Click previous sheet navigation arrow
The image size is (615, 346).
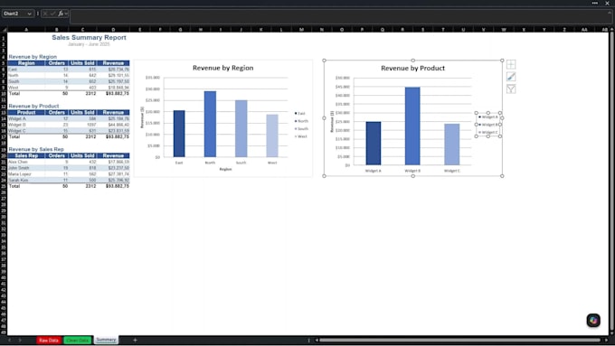(9, 340)
